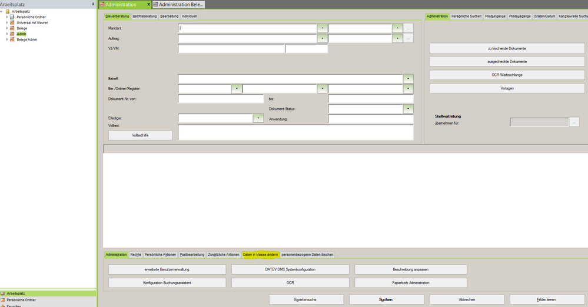Click the Administration Bele... tab icon
This screenshot has width=588, height=307.
pos(155,5)
